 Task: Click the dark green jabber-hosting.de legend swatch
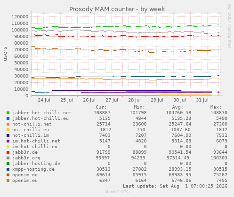pyautogui.click(x=8, y=164)
